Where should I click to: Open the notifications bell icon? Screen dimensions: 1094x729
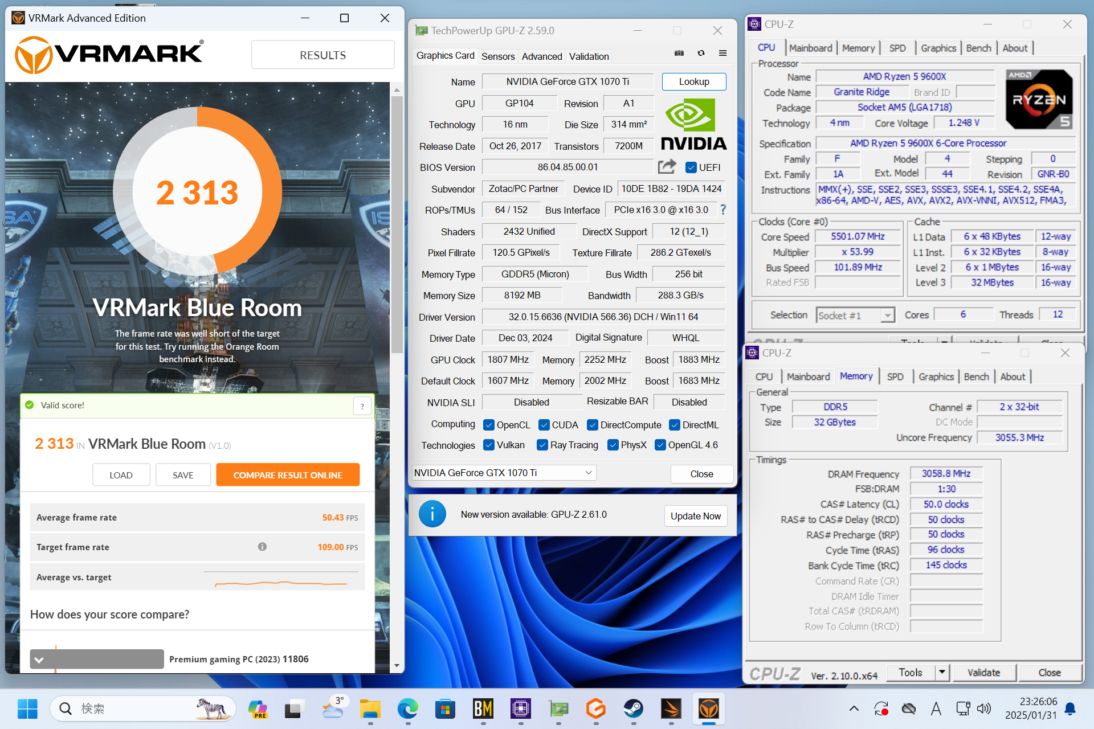pyautogui.click(x=1070, y=709)
